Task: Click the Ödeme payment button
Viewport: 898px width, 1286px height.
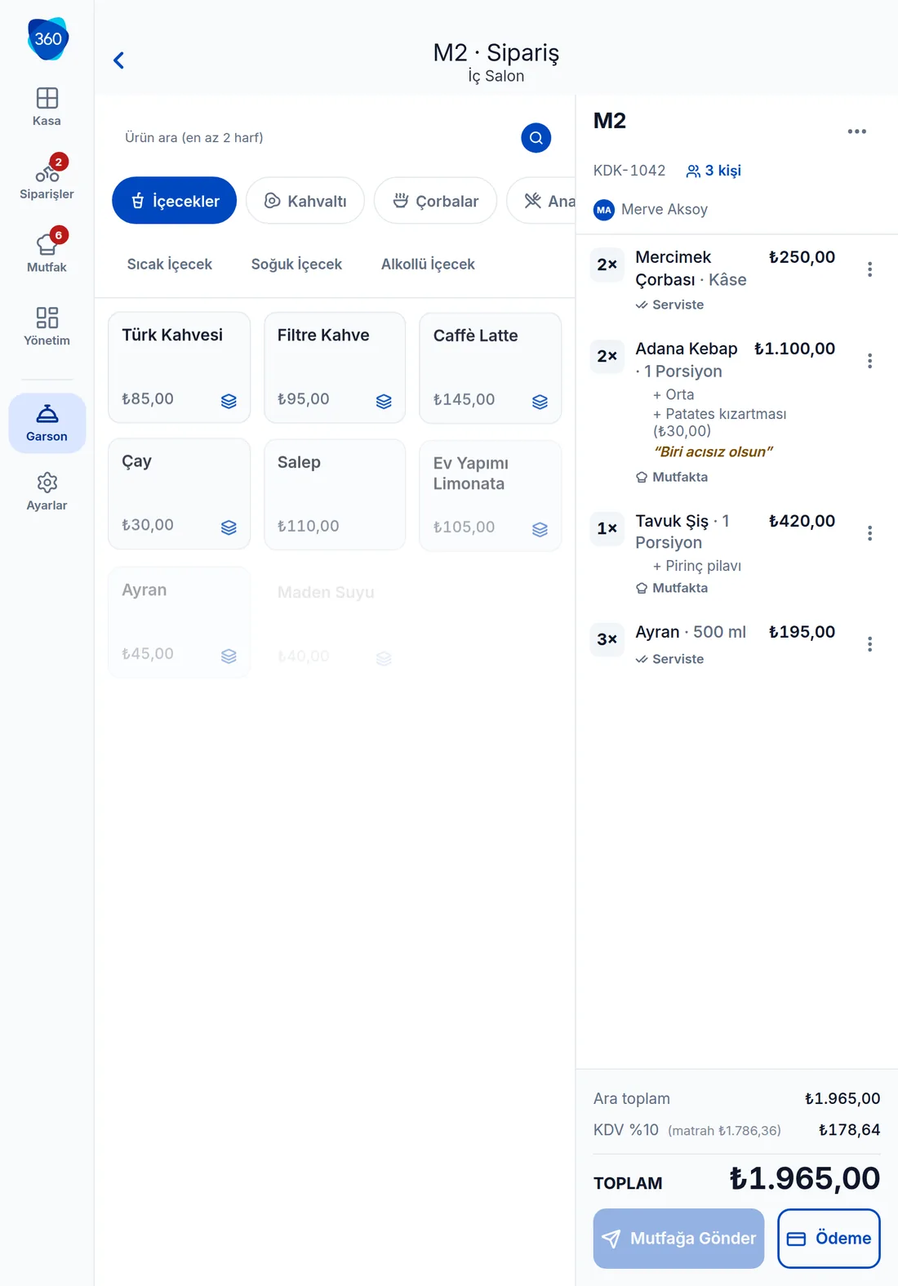Action: (x=829, y=1239)
